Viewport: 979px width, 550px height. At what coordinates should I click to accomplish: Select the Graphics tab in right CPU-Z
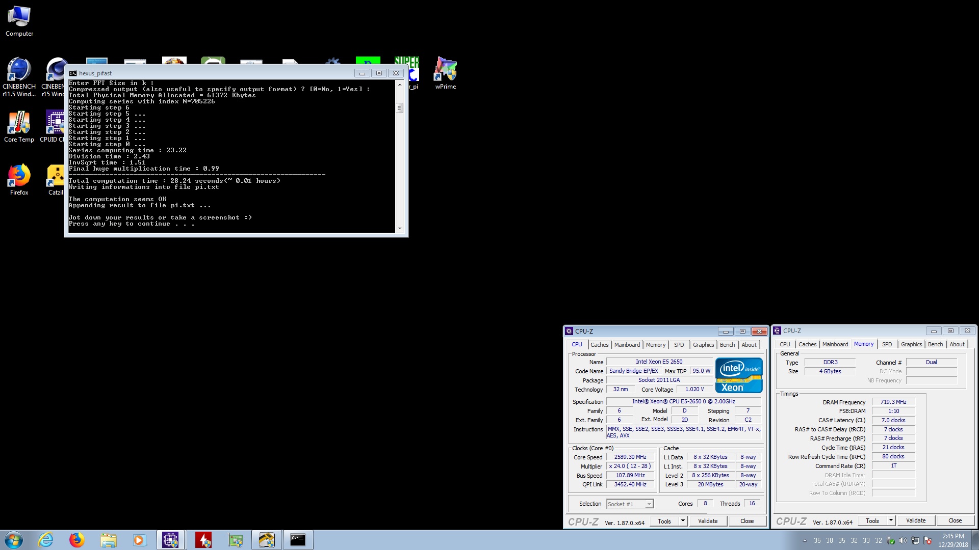pyautogui.click(x=911, y=344)
